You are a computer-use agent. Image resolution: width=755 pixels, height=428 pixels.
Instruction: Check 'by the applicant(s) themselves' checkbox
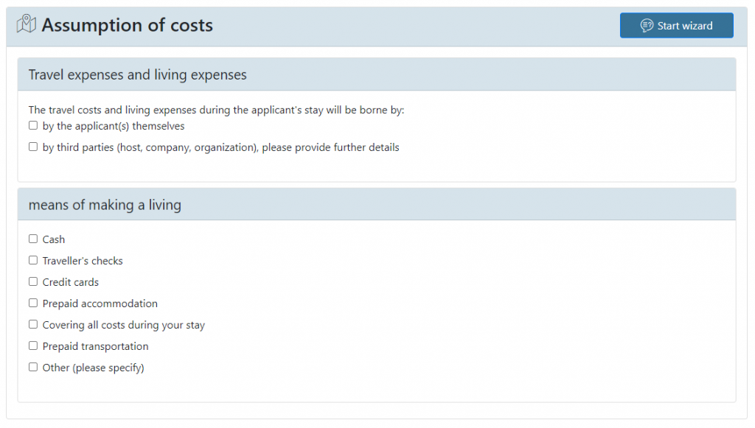[x=33, y=126]
